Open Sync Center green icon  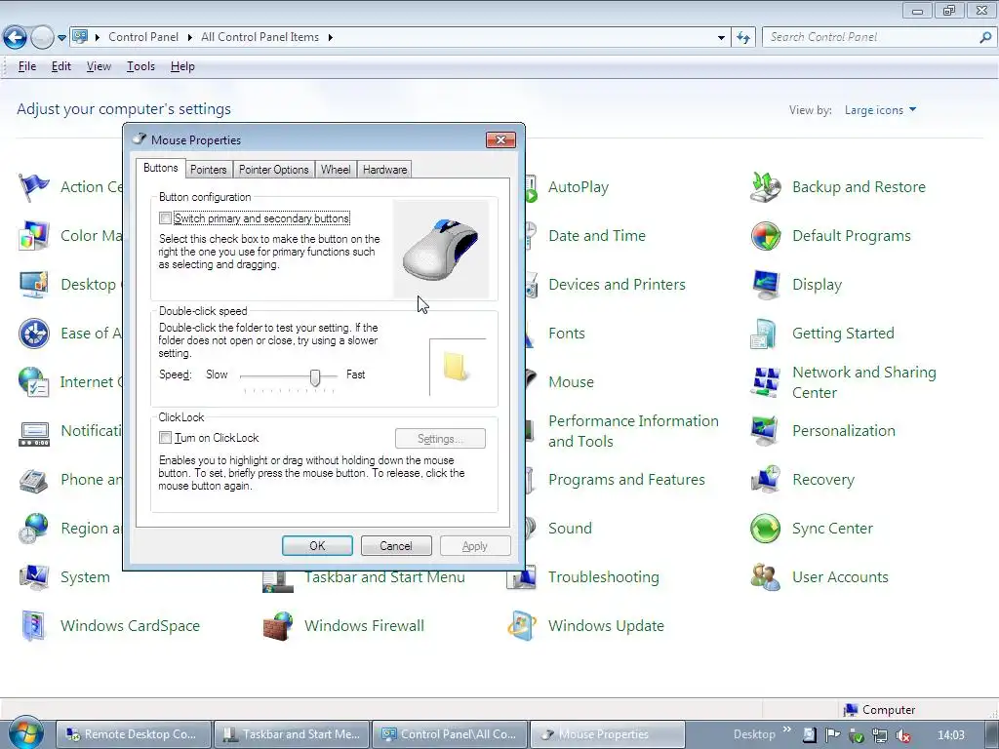(765, 529)
